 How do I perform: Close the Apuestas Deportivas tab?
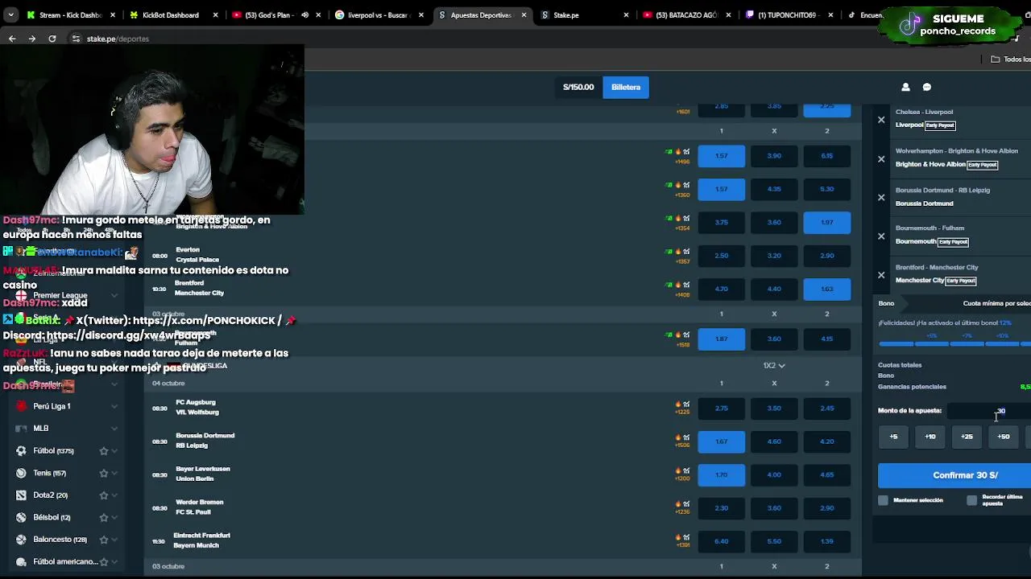pyautogui.click(x=524, y=14)
